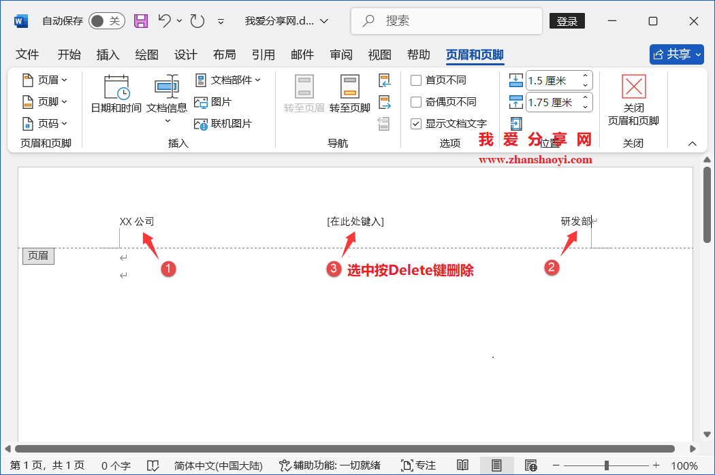
Task: Open 页眉 header dropdown
Action: tap(45, 80)
